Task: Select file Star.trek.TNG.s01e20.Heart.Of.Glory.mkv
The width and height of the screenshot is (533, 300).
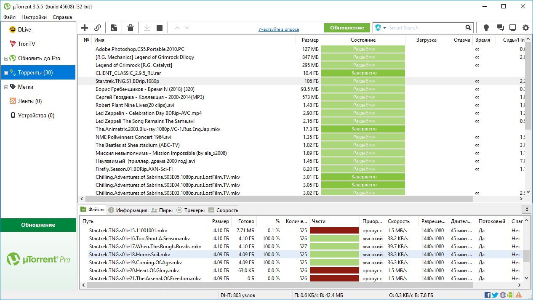Action: pos(134,271)
